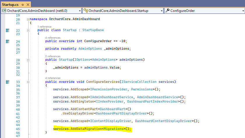The width and height of the screenshot is (245, 138).
Task: Click AdminDashboardService on line 37
Action: tap(158, 97)
